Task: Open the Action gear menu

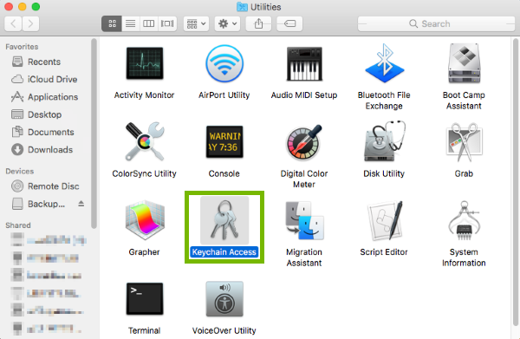Action: click(227, 24)
